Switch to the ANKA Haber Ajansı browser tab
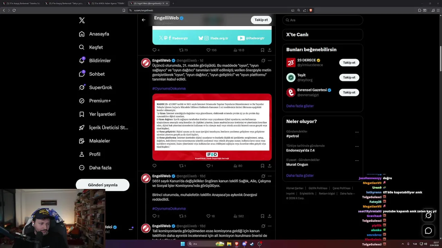This screenshot has height=248, width=442. coord(106,3)
